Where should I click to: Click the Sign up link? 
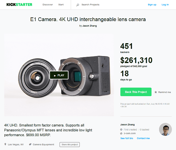coord(152,5)
